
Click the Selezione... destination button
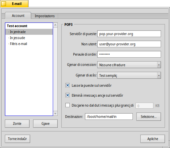[149, 117]
